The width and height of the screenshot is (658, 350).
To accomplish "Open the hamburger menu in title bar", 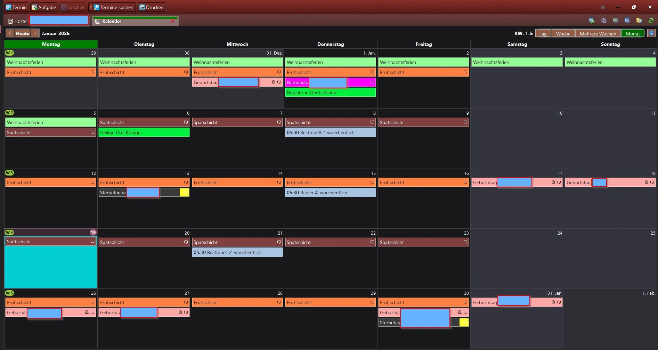I will pos(603,7).
